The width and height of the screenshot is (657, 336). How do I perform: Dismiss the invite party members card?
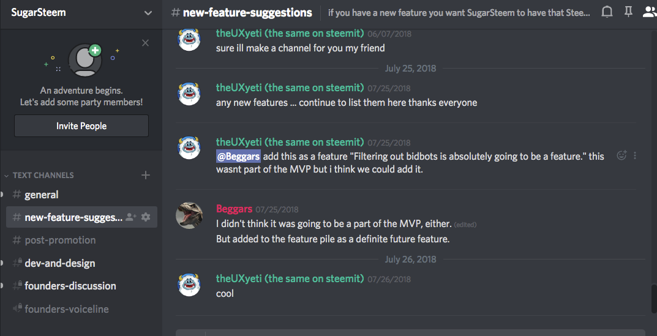click(145, 43)
